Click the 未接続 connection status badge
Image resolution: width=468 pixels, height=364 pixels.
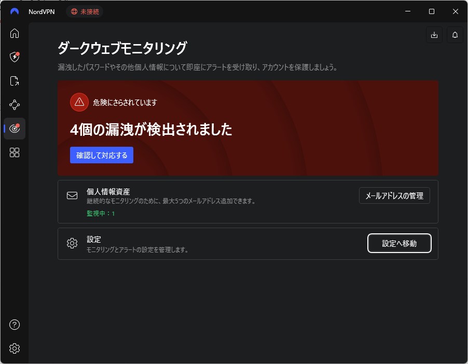[x=85, y=11]
